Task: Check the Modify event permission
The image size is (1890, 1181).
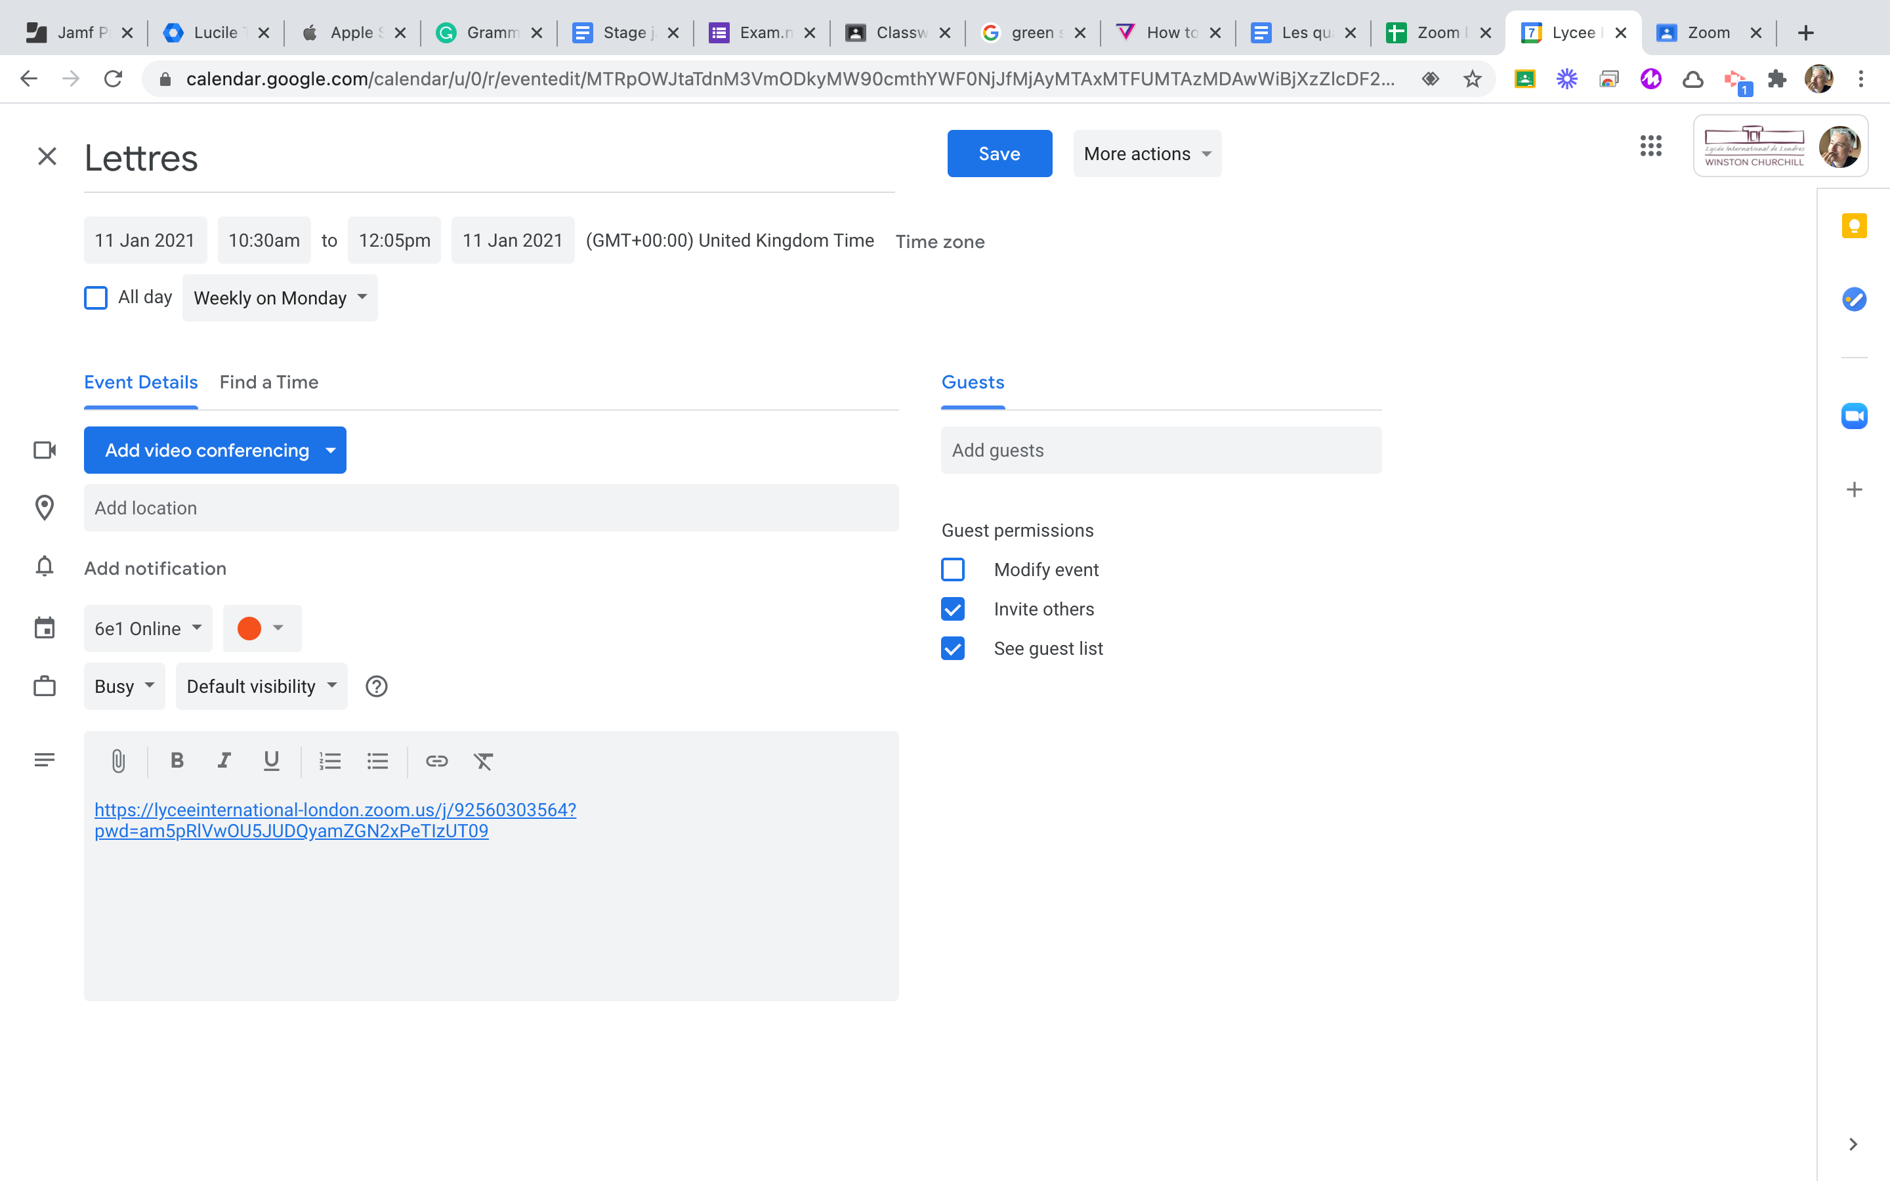Action: [x=953, y=570]
